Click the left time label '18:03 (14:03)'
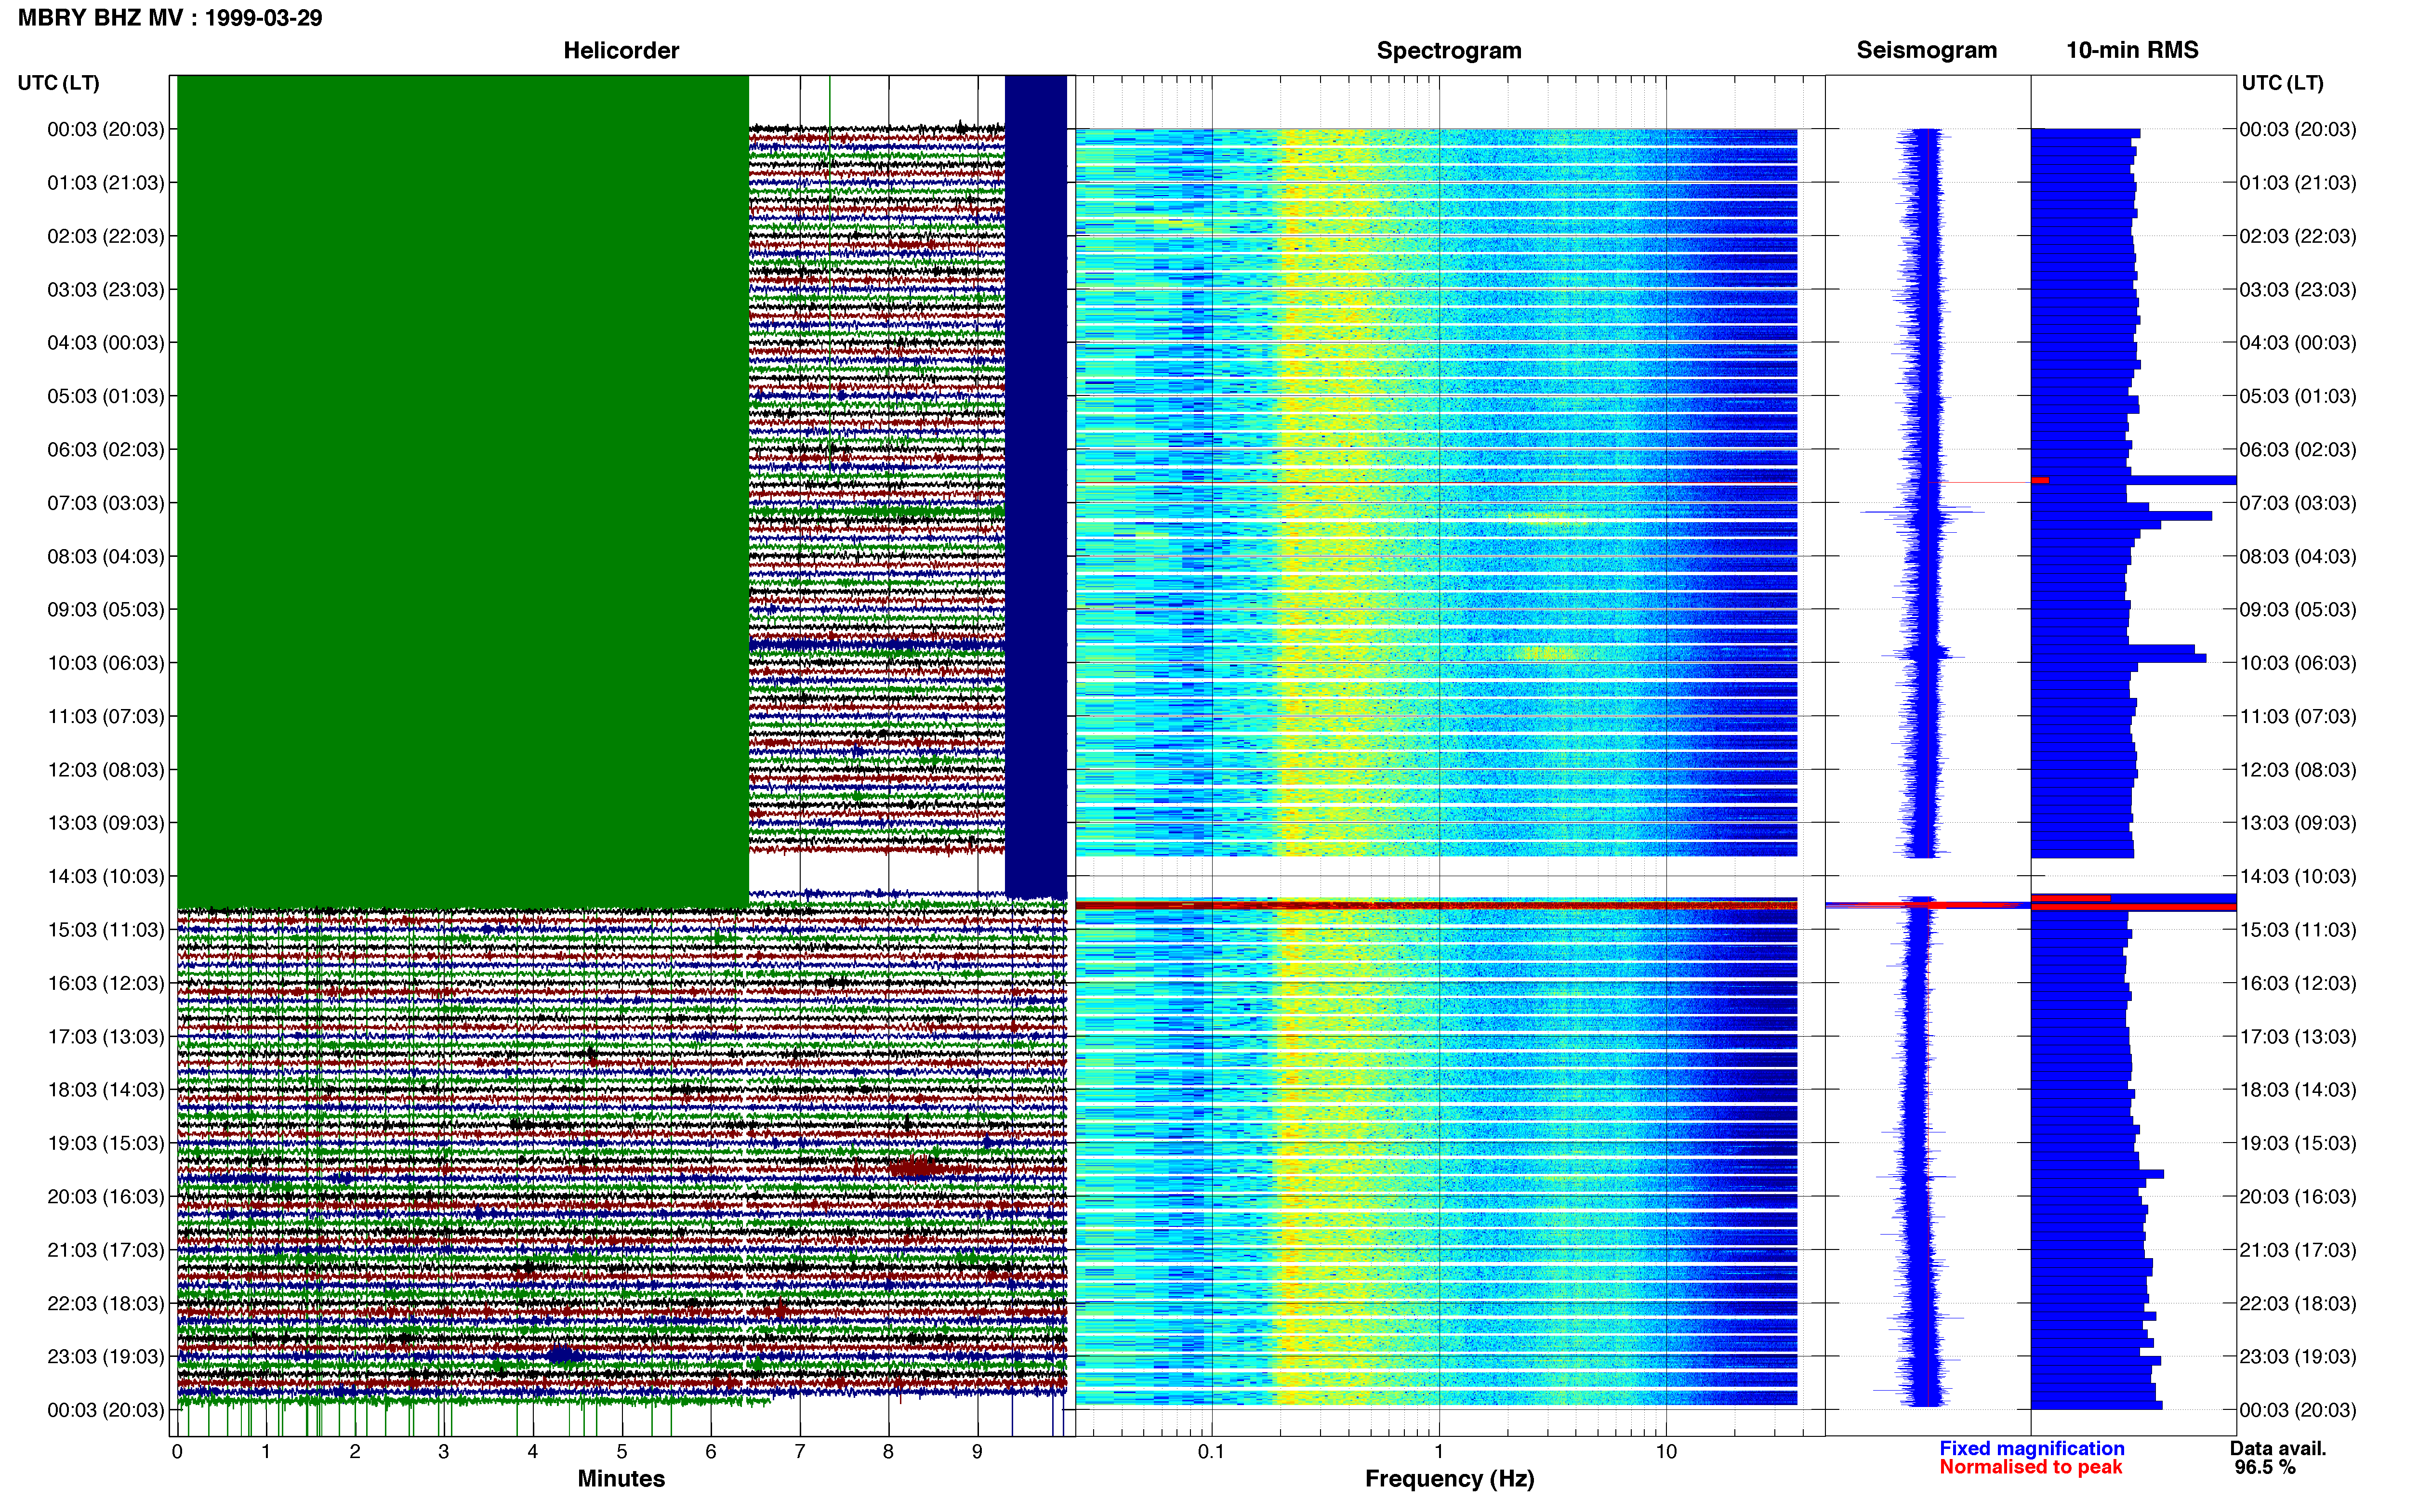 click(x=105, y=1090)
